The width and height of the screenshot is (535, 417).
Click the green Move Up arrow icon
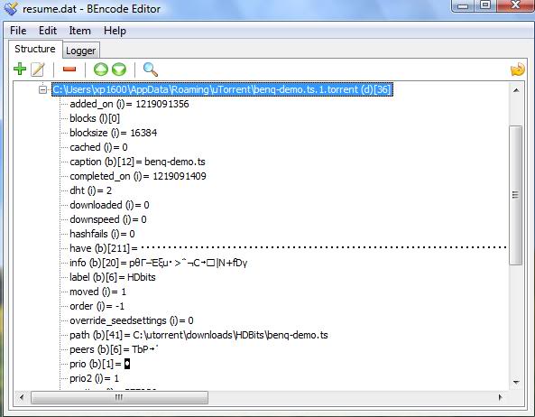point(101,69)
